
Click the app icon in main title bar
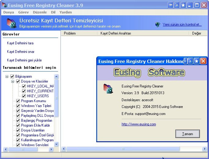(4, 5)
